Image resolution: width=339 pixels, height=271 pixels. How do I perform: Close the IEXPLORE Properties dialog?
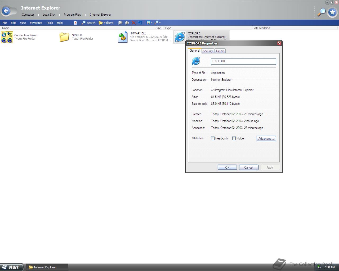coord(279,43)
